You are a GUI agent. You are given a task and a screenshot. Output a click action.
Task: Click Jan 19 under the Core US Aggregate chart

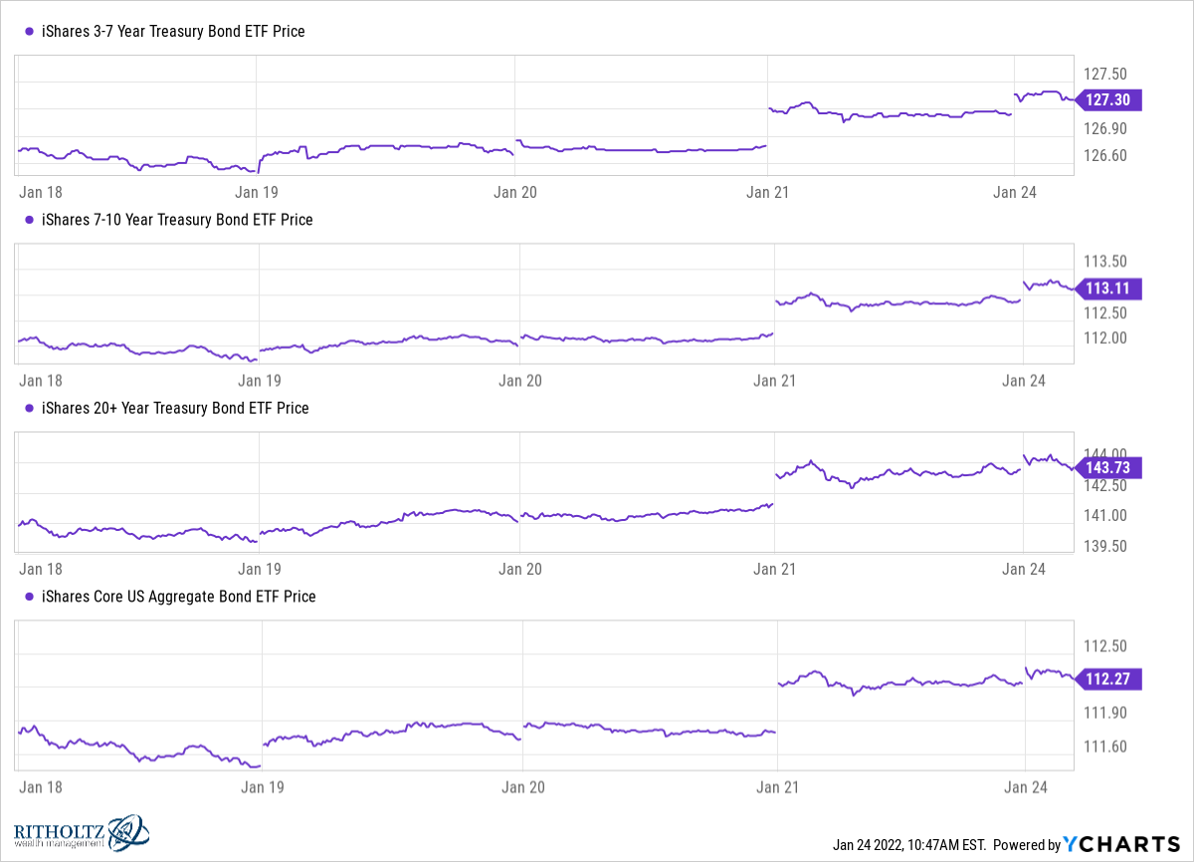[263, 787]
